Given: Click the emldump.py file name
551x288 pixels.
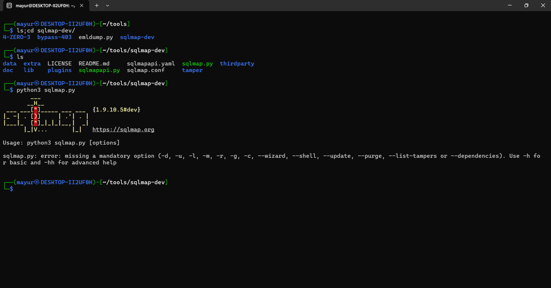Looking at the screenshot, I should pyautogui.click(x=96, y=37).
